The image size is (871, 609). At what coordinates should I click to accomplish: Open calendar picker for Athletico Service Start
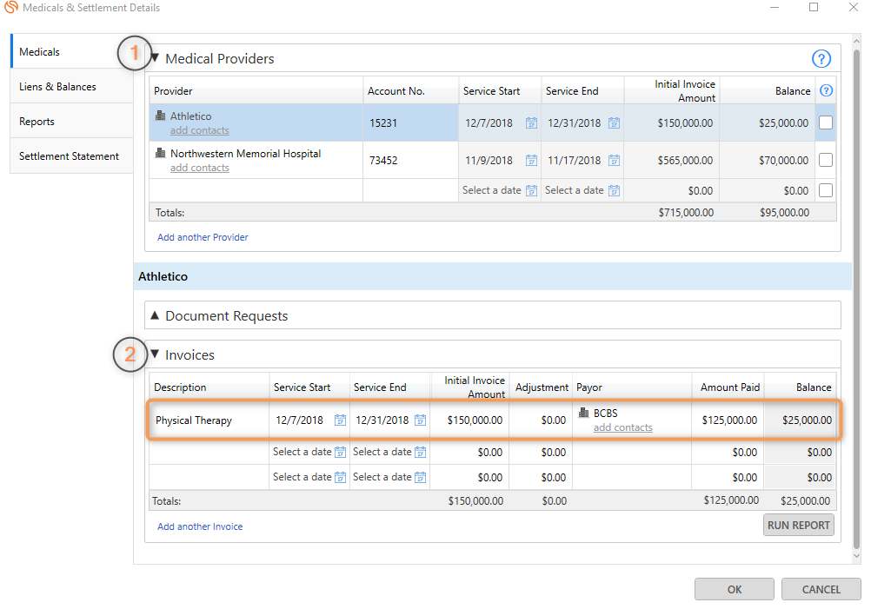(531, 123)
